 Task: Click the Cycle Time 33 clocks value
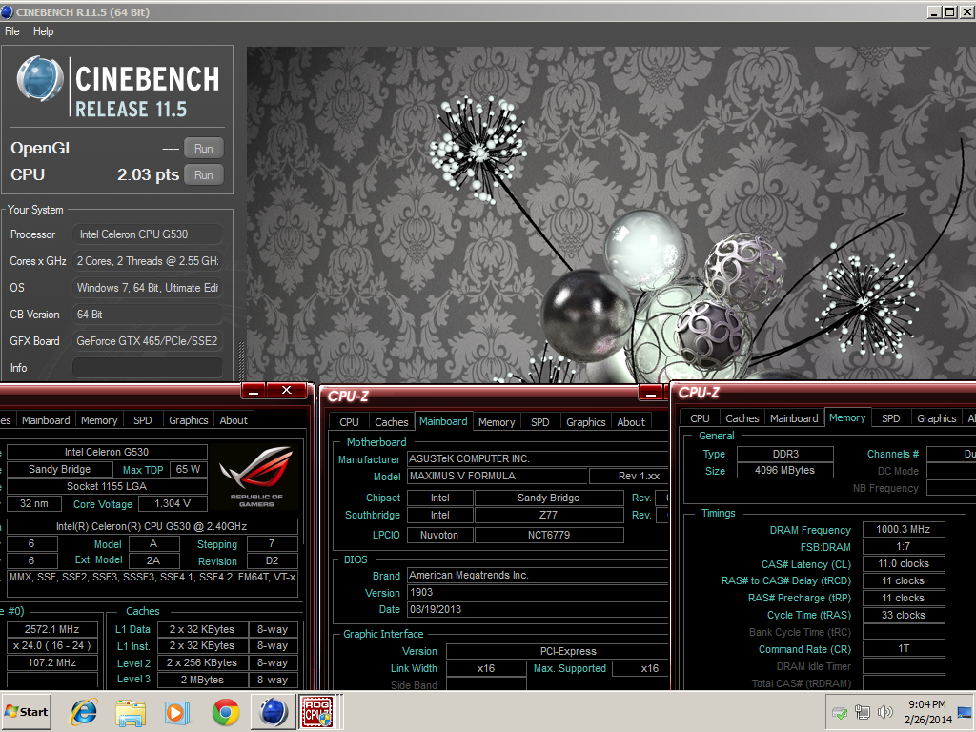coord(904,615)
